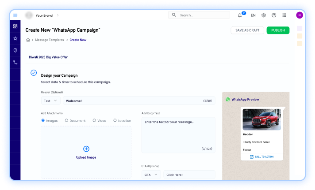The width and height of the screenshot is (315, 190).
Task: Select the Location attachment radio button
Action: [115, 120]
